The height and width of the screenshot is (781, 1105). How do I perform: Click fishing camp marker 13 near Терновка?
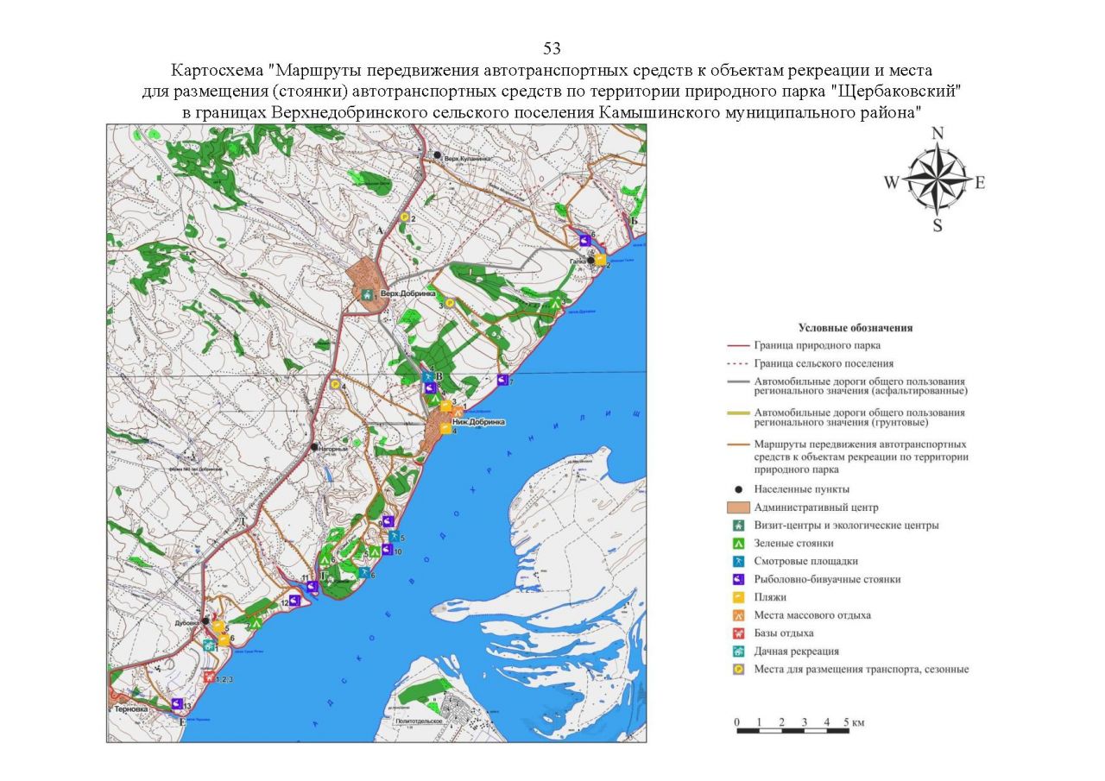tap(177, 703)
